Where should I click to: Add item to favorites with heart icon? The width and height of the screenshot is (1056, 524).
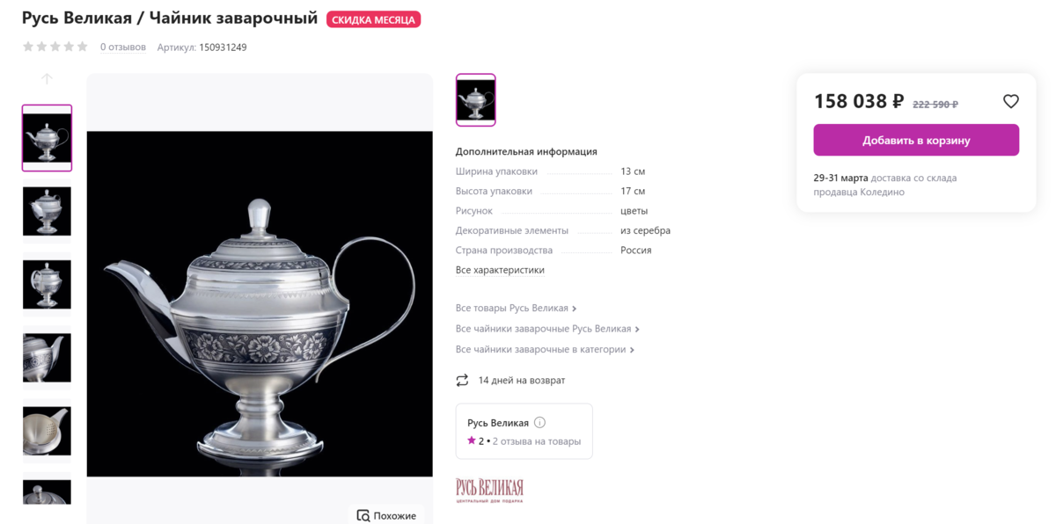coord(1011,102)
